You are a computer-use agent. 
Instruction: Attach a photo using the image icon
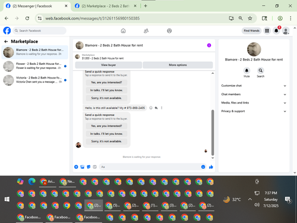point(83,167)
